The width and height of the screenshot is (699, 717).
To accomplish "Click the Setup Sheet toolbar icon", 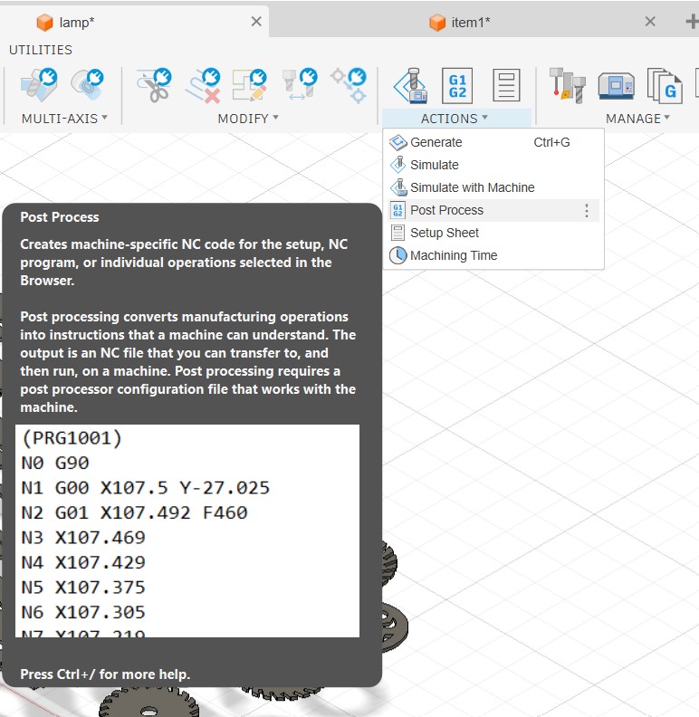I will click(506, 85).
